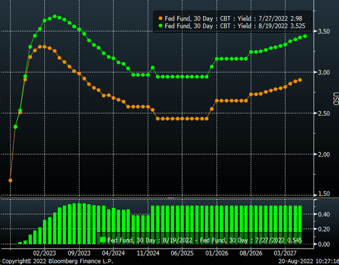Click the 03/2027 x-axis label
Image resolution: width=339 pixels, height=265 pixels.
(x=285, y=253)
